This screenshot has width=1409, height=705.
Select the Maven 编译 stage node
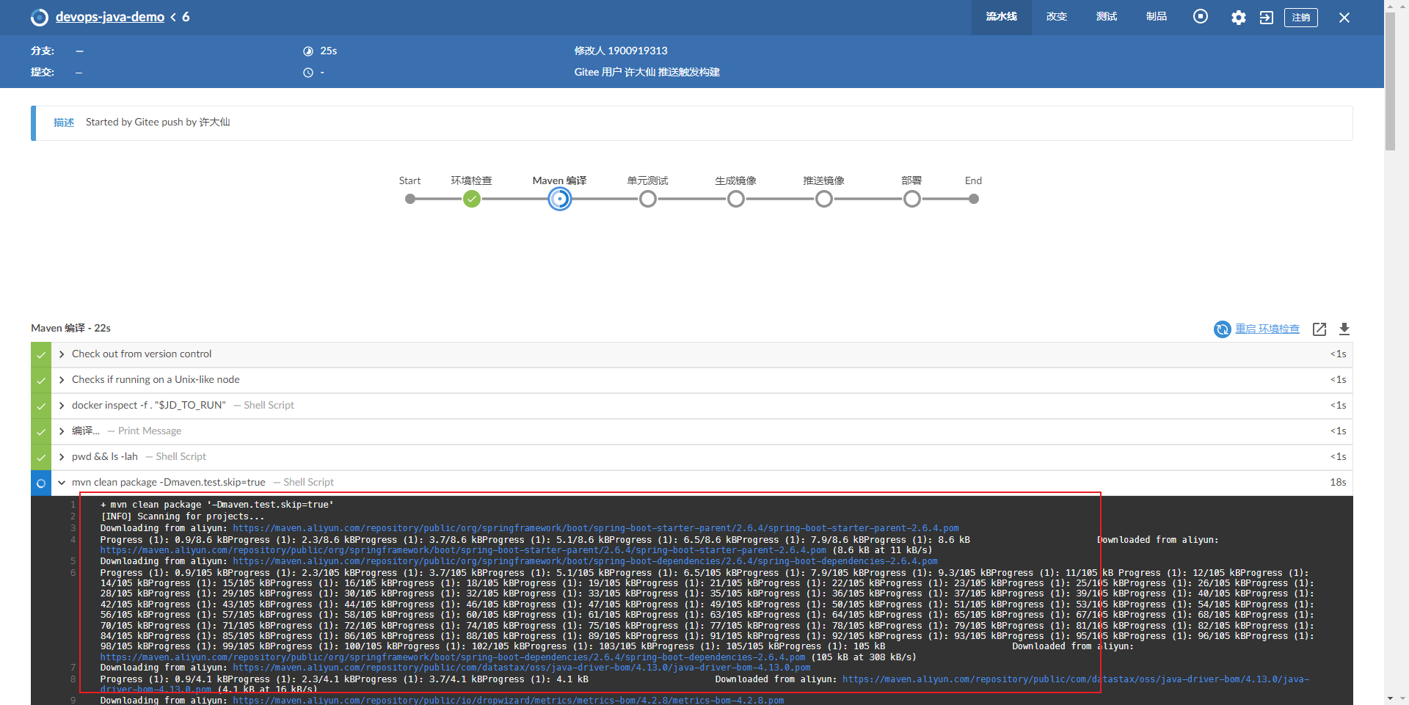(x=560, y=199)
